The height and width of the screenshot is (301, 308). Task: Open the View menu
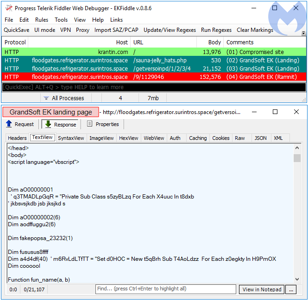pyautogui.click(x=80, y=20)
